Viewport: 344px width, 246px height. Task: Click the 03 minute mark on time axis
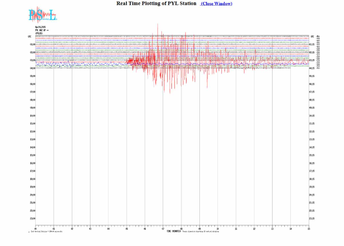tap(90, 228)
